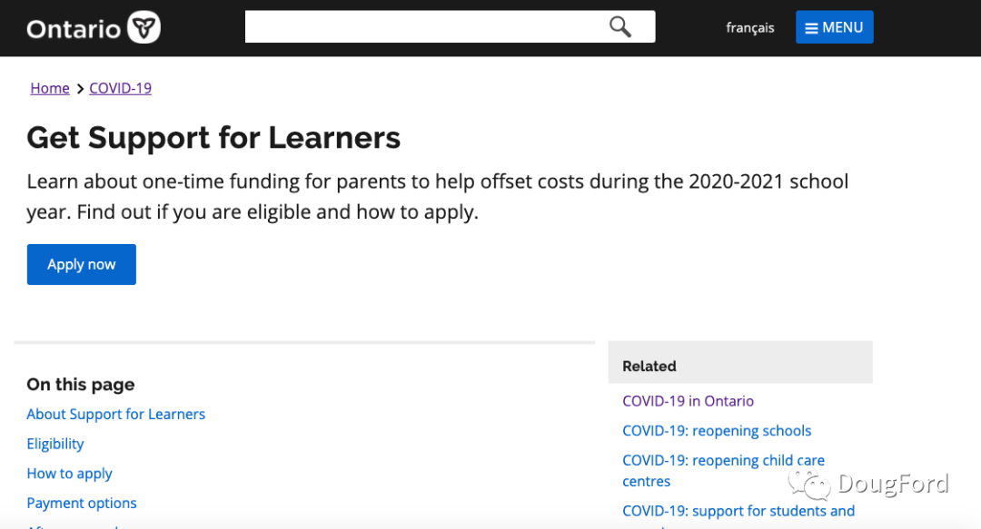Click the magnifying glass search icon
This screenshot has height=529, width=981.
point(620,26)
